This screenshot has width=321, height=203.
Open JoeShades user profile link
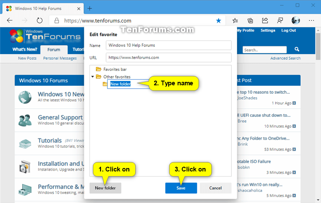point(247,98)
